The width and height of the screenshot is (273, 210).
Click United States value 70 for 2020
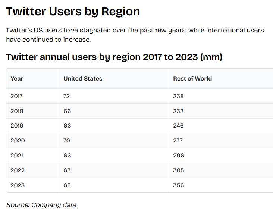pos(67,141)
